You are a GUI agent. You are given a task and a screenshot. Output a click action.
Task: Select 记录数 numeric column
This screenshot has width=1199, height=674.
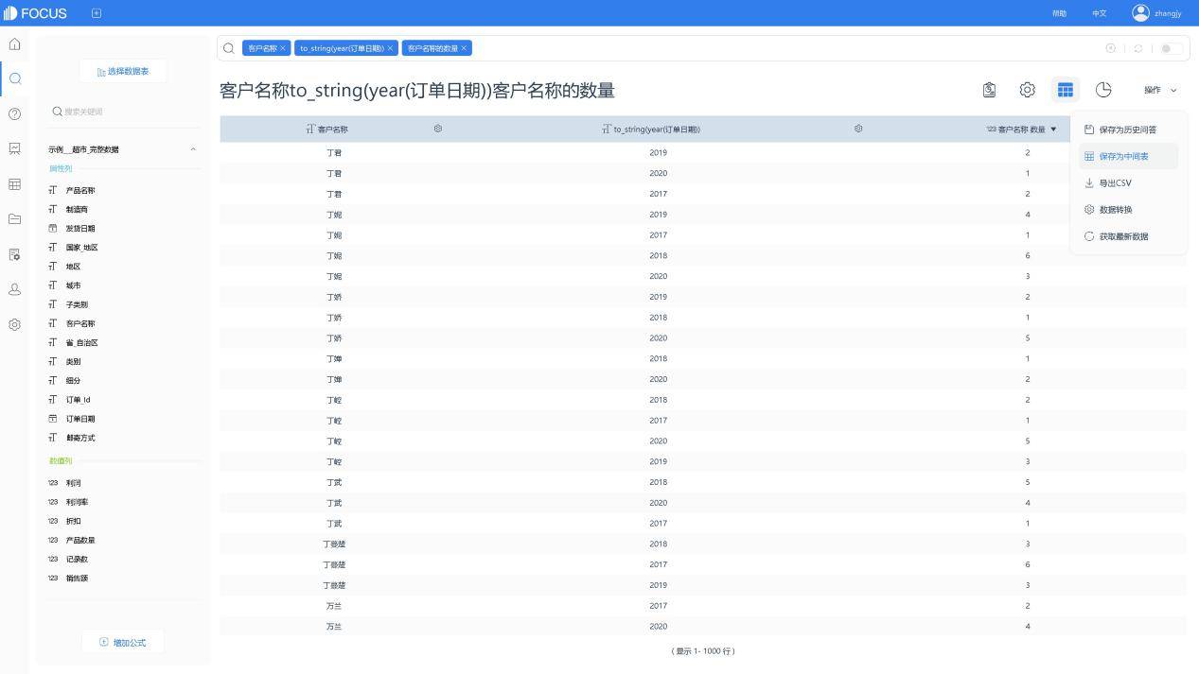point(77,559)
